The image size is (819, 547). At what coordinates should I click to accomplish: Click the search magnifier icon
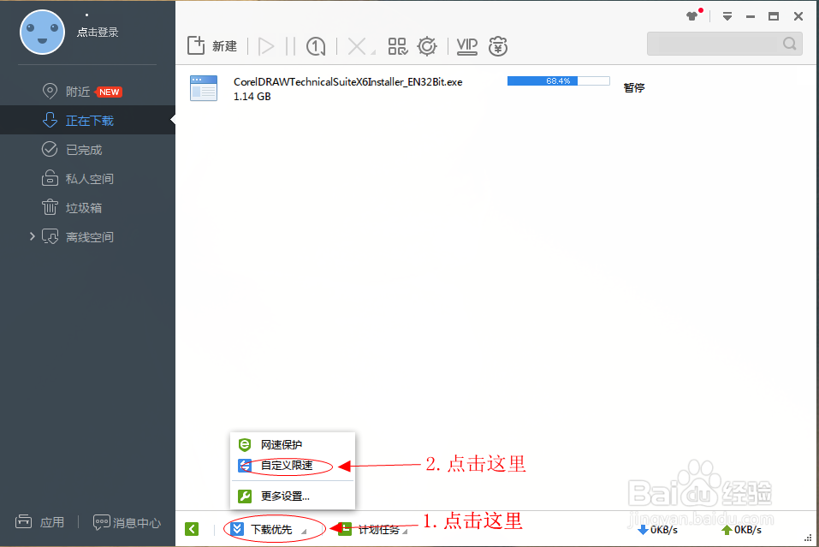pos(790,44)
